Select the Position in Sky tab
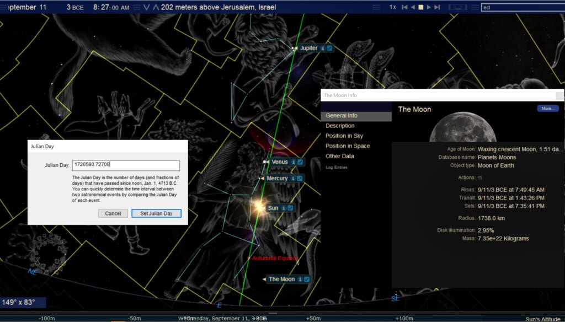This screenshot has height=322, width=565. [344, 136]
